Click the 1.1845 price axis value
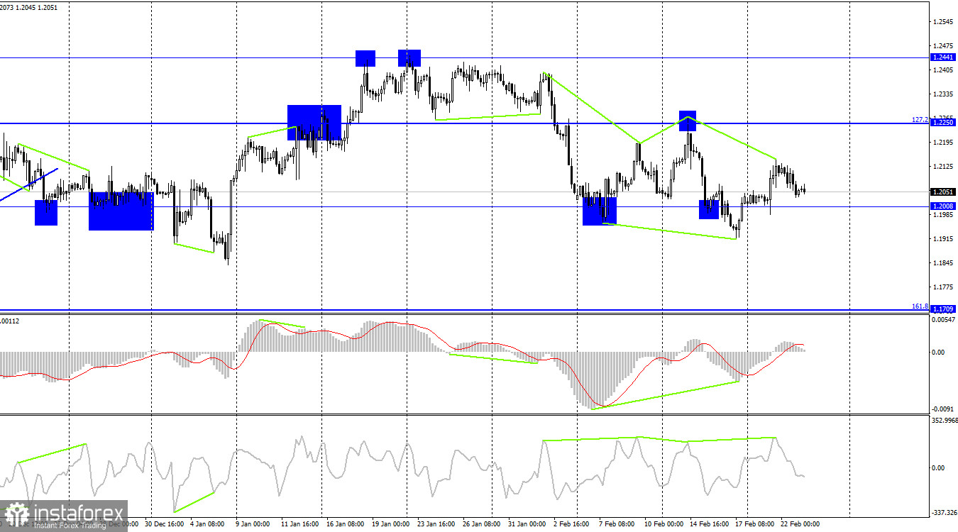The width and height of the screenshot is (958, 532). [x=945, y=263]
